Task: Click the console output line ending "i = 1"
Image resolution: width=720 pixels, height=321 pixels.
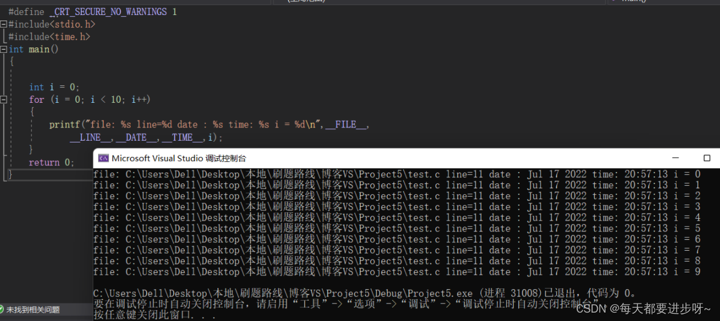Action: coord(397,185)
